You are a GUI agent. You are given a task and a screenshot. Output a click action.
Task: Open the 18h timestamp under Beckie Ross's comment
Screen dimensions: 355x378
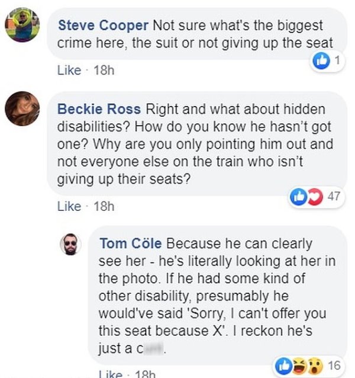pos(103,206)
